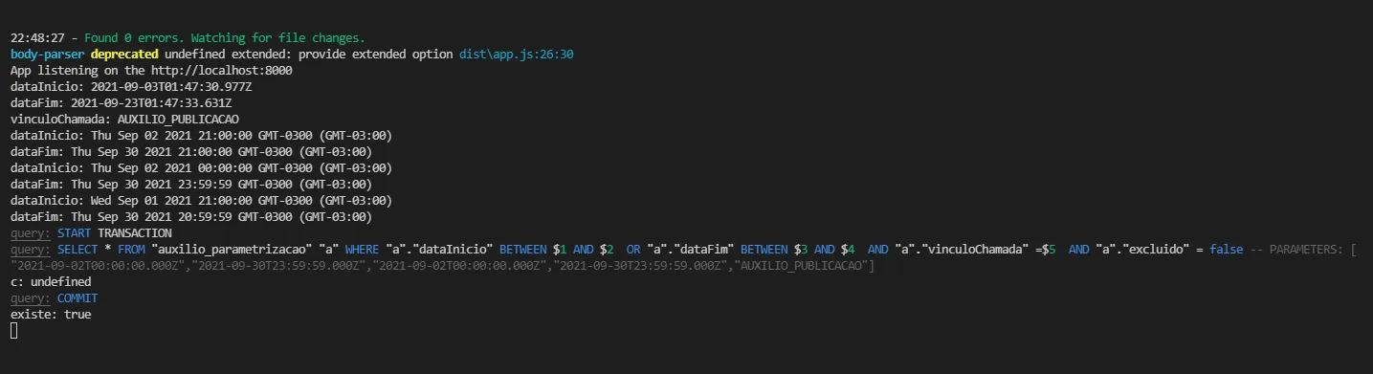Click the dist\app.js:26:30 file link

point(517,55)
